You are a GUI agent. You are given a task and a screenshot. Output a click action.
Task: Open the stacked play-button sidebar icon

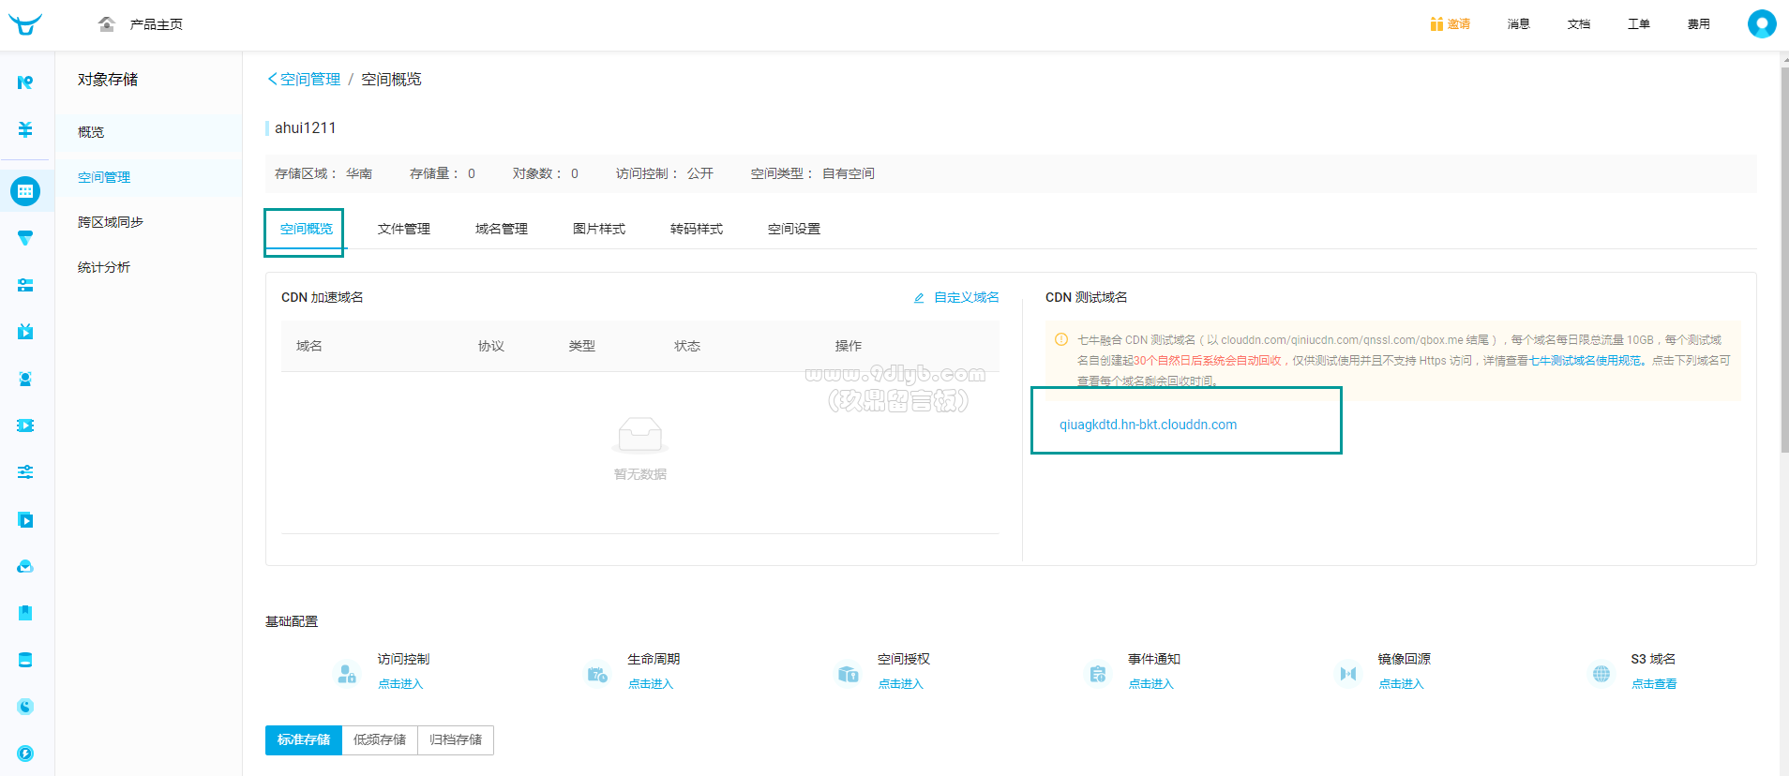point(25,519)
